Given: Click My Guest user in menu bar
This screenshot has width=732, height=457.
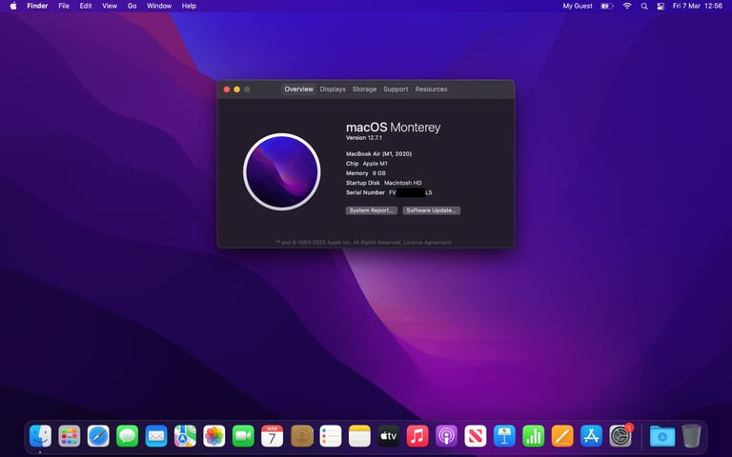Looking at the screenshot, I should tap(578, 6).
